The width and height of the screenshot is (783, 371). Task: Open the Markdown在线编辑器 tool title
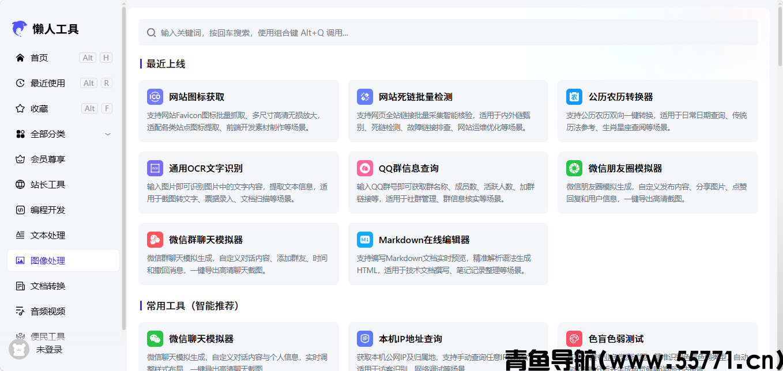pyautogui.click(x=424, y=240)
